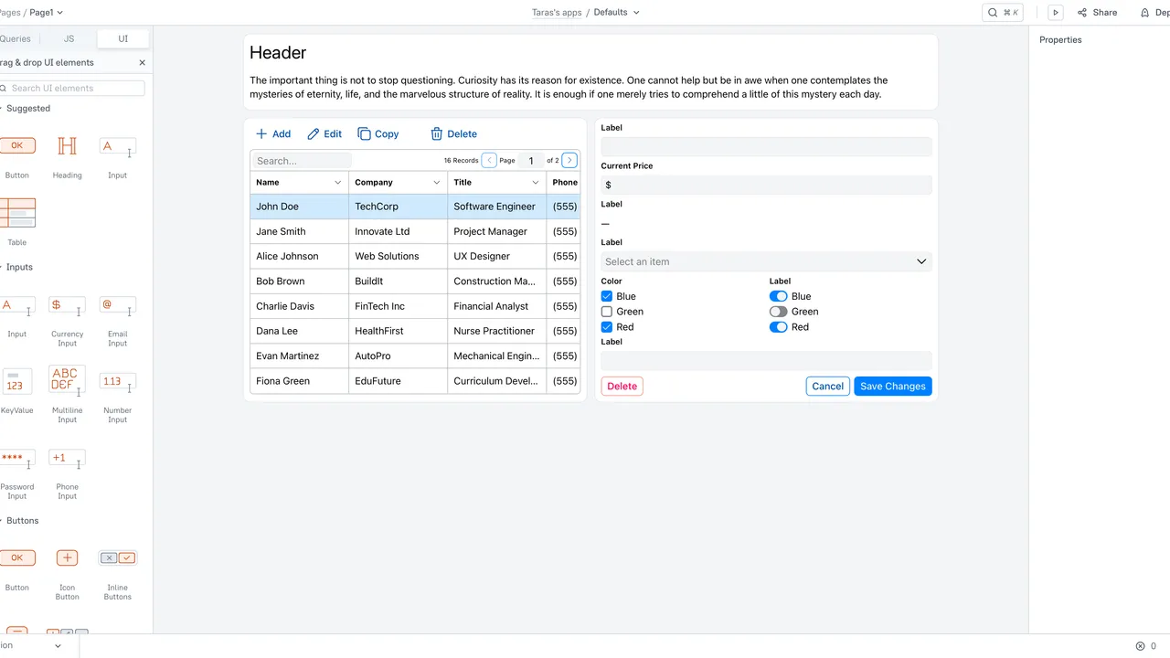Open the 'Select an item' dropdown
Screen dimensions: 1170x658
[x=766, y=261]
